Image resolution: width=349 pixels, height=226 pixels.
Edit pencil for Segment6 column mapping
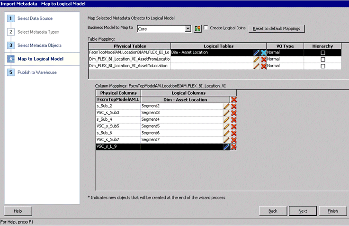coord(226,133)
